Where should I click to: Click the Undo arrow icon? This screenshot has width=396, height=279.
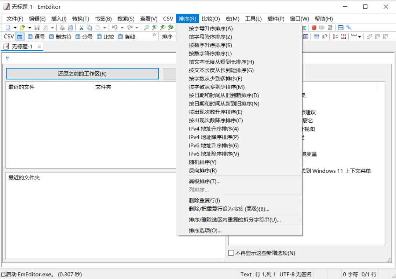coord(115,27)
